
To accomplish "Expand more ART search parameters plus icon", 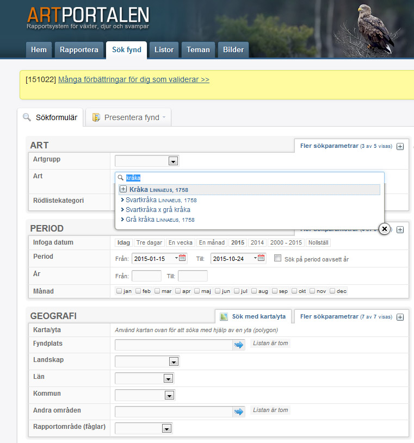I will [400, 146].
